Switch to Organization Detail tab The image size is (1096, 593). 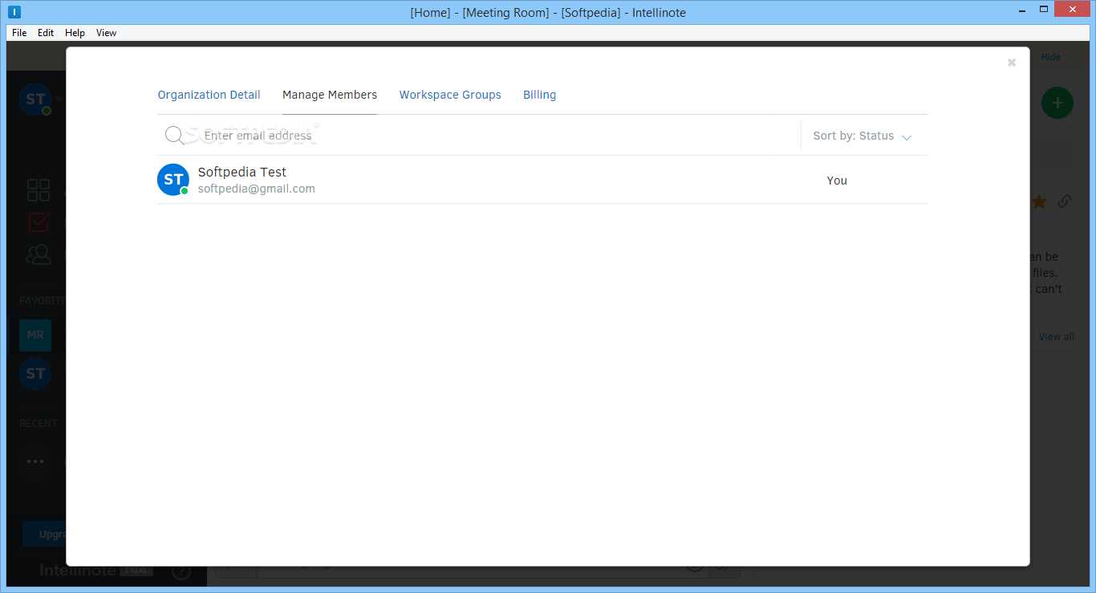click(x=209, y=95)
